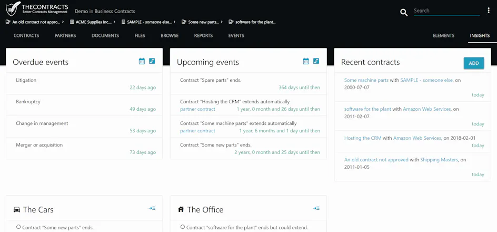Select radio for 'Some new parts' ends in The Cars
The width and height of the screenshot is (497, 232).
click(18, 227)
